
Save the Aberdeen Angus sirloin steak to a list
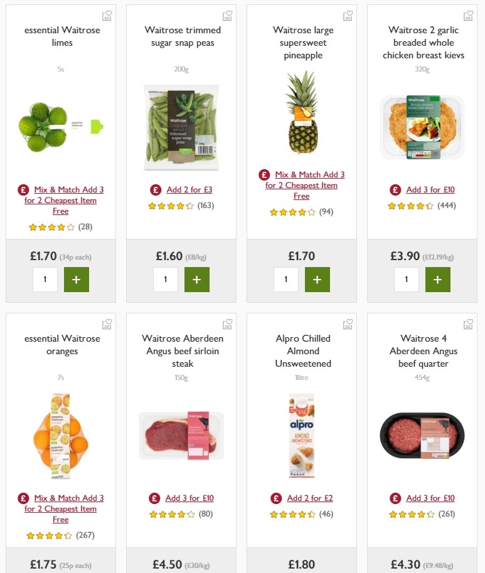(x=227, y=324)
